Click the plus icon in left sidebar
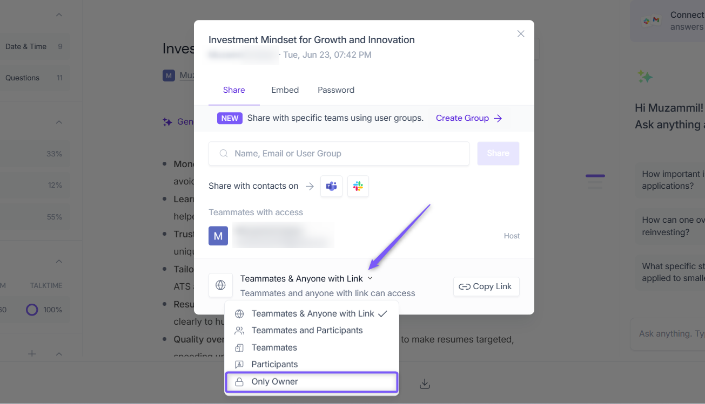 click(32, 354)
